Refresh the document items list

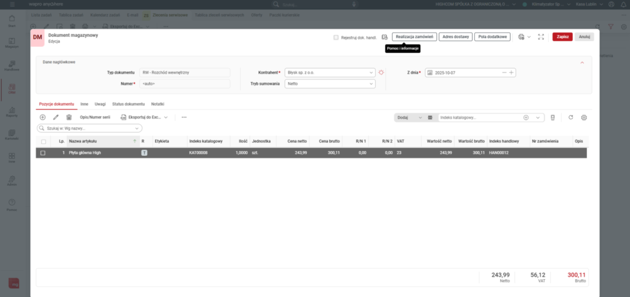point(570,117)
